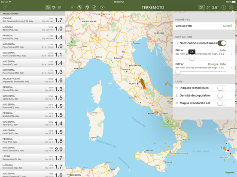This screenshot has height=177, width=237.
Task: Open the Bologne, Italie filter chevron
Action: pos(231,68)
